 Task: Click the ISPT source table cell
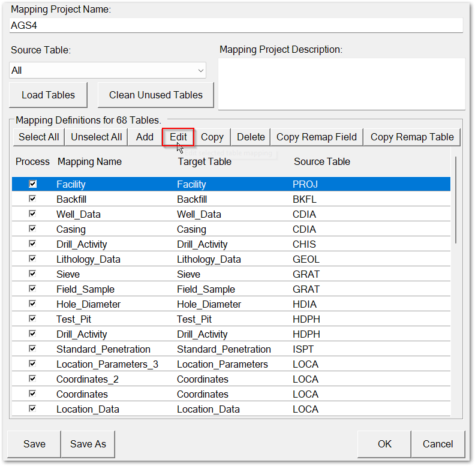303,349
